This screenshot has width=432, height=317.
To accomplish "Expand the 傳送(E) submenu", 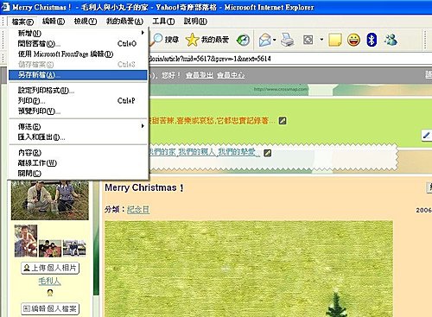I will (78, 126).
